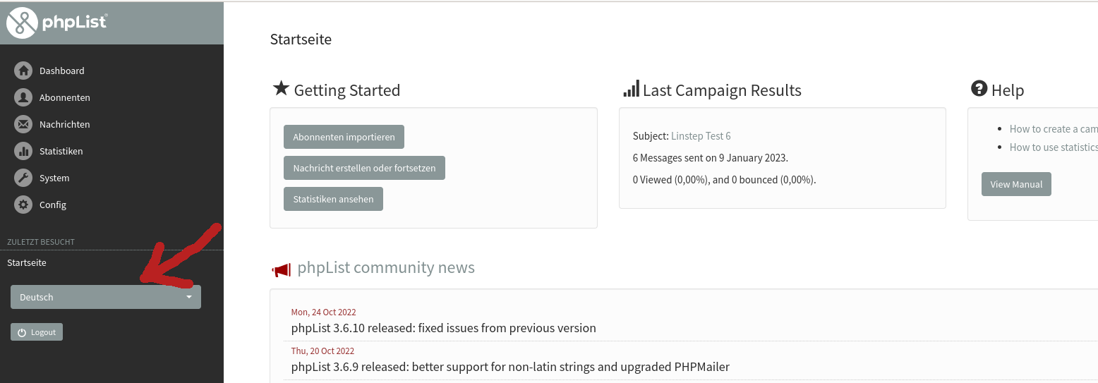Click the Abonnenten importieren button
1098x383 pixels.
point(344,137)
